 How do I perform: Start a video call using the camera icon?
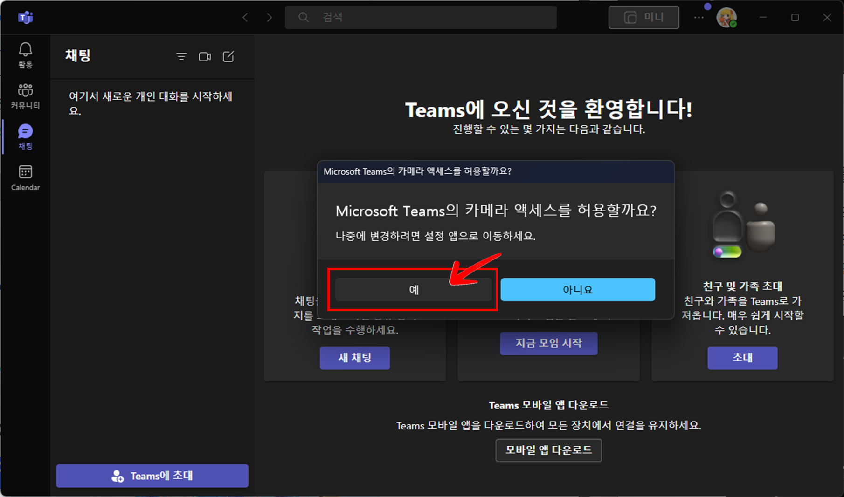click(205, 56)
